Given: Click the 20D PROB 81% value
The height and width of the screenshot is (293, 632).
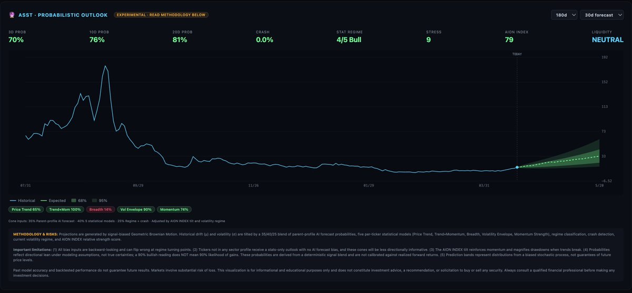Looking at the screenshot, I should [180, 39].
